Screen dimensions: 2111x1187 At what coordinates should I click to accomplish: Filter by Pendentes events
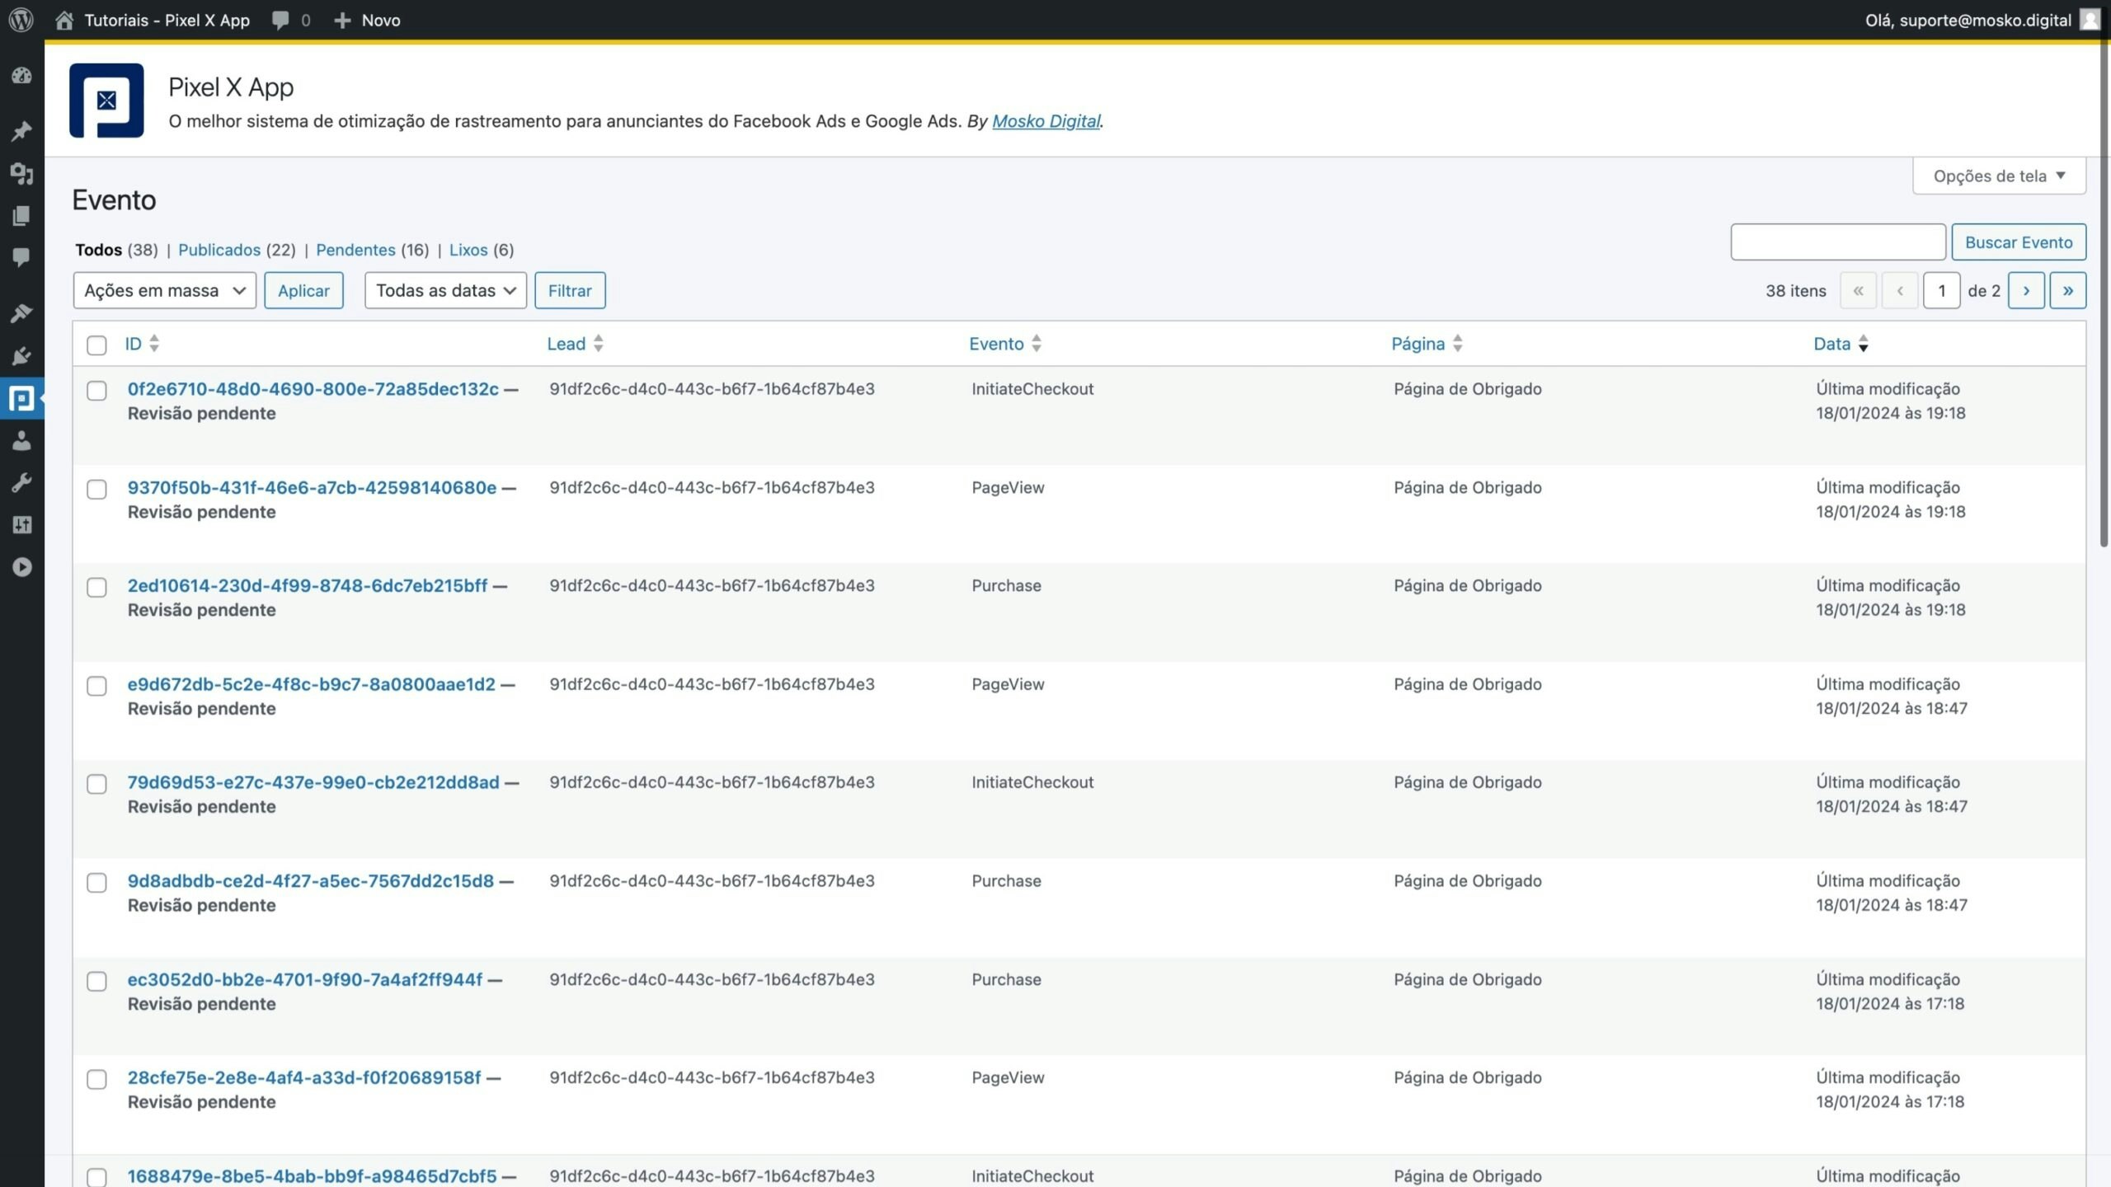click(355, 250)
